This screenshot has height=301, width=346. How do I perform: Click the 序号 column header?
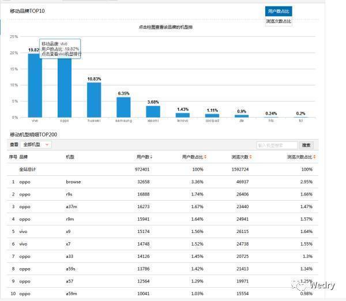click(x=13, y=157)
